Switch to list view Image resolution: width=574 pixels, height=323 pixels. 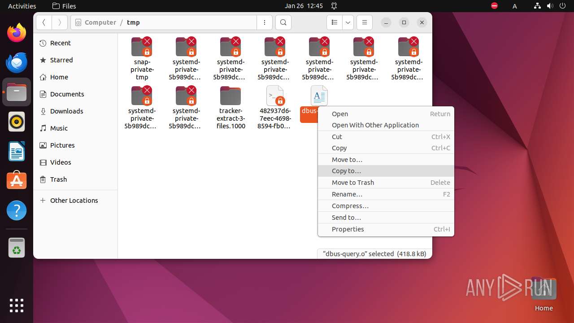(x=335, y=22)
